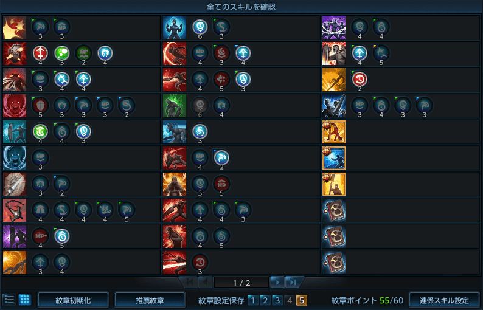Select the chained purple figures skill icon
Image resolution: width=483 pixels, height=310 pixels.
(x=333, y=28)
